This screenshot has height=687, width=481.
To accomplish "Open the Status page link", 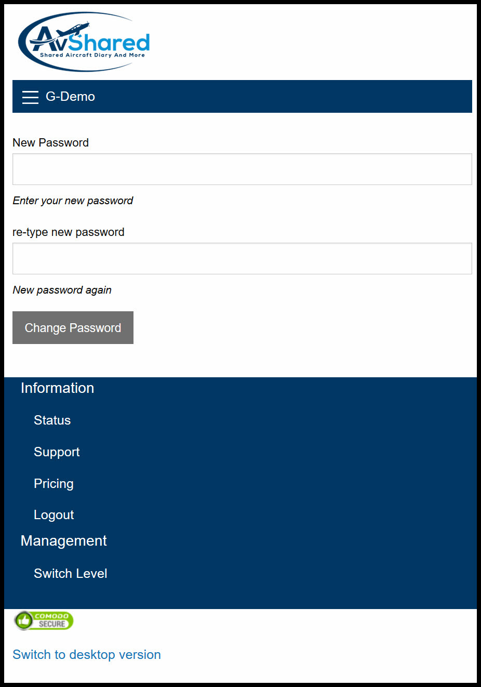I will point(52,420).
